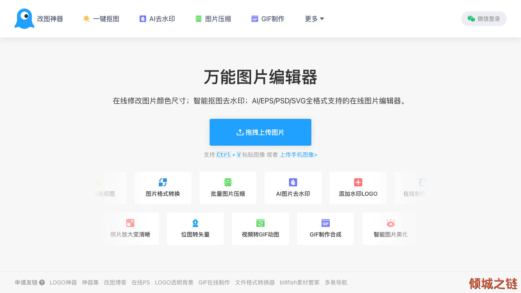Image resolution: width=521 pixels, height=293 pixels.
Task: Click the star icon beside 一键抠图
Action: 86,19
